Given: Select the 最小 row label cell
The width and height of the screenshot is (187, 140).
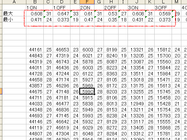Looking at the screenshot, I should click(x=14, y=20).
